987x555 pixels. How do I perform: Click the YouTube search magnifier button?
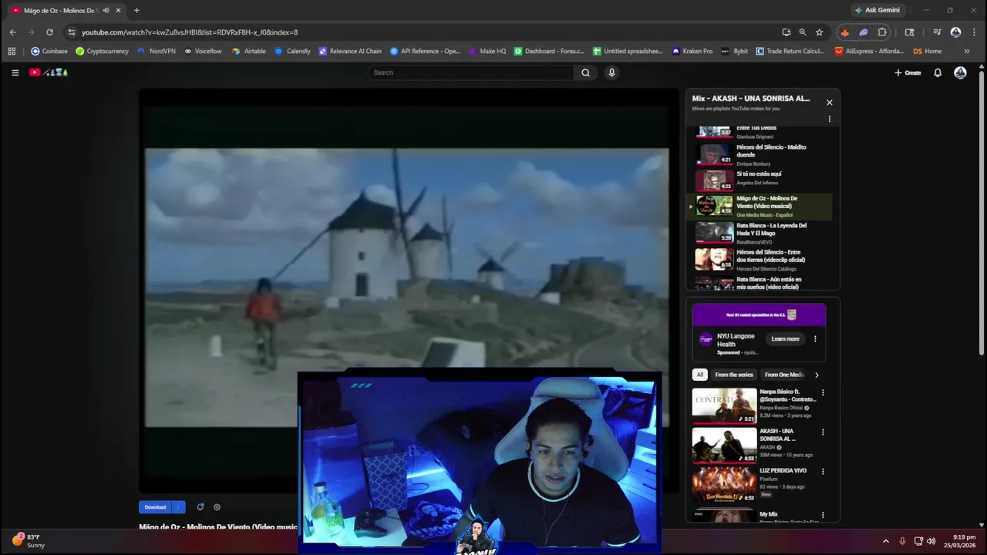[585, 72]
